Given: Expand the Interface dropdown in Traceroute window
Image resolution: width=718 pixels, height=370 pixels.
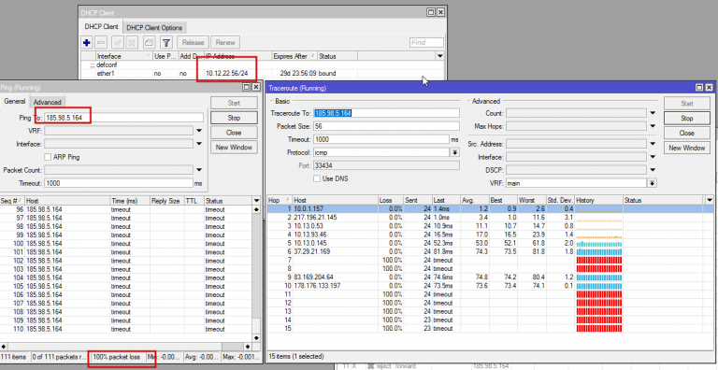Looking at the screenshot, I should click(x=653, y=157).
